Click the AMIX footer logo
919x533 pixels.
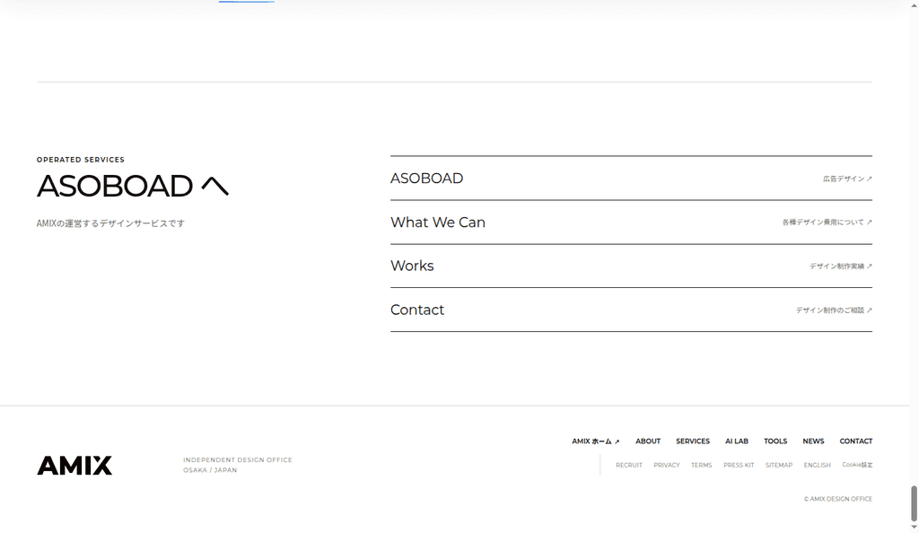point(74,466)
